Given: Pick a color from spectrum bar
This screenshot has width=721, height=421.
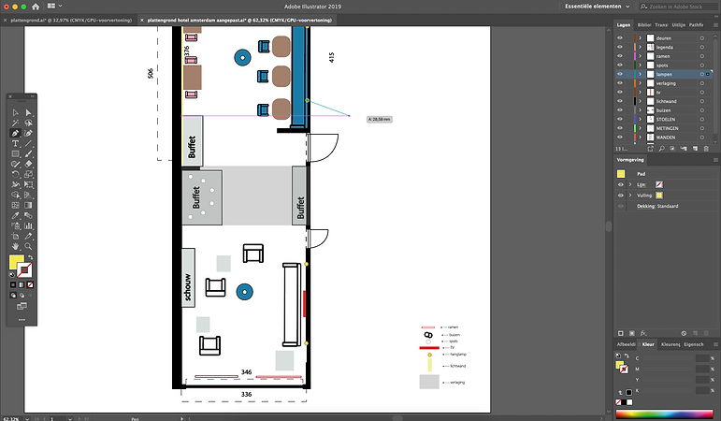Looking at the screenshot, I should 665,414.
